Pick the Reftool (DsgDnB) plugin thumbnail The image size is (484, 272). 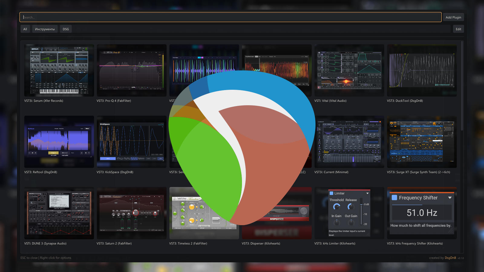[59, 142]
